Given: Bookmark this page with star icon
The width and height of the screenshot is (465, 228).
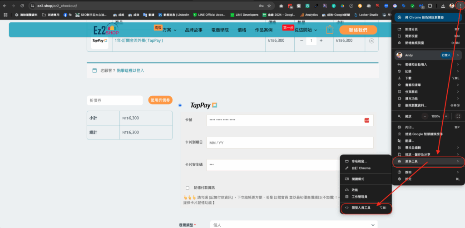Looking at the screenshot, I should click(269, 5).
